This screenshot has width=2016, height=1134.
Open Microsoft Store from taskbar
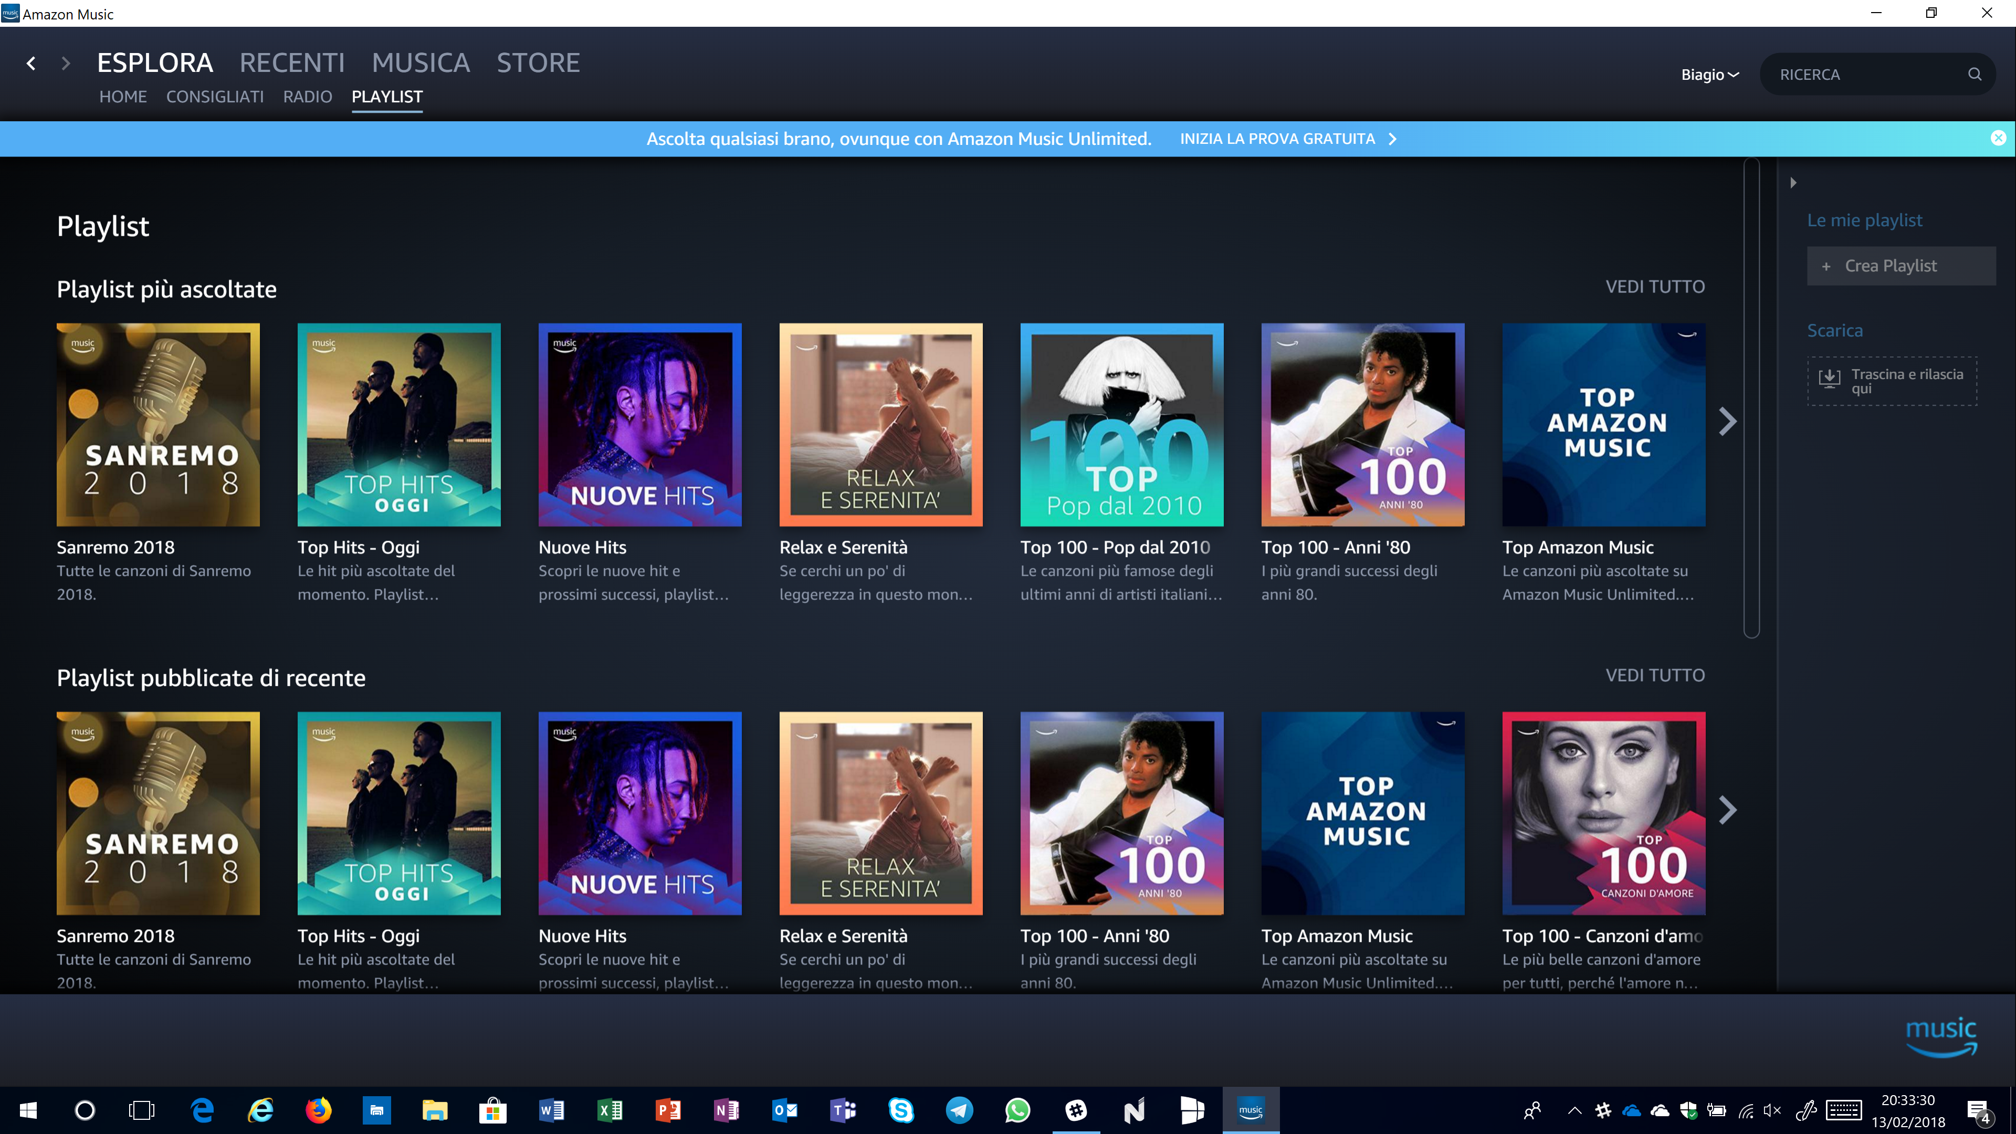point(493,1110)
